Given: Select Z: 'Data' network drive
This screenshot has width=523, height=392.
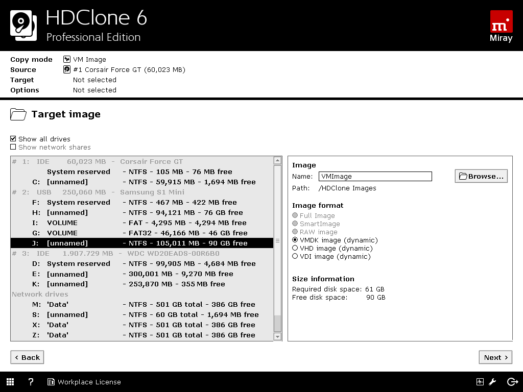Looking at the screenshot, I should 142,335.
